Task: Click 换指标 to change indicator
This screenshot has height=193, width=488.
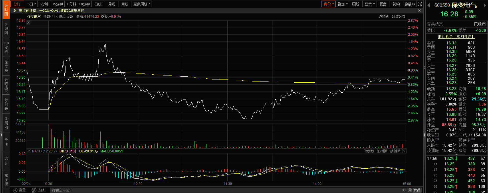Action: point(395,151)
